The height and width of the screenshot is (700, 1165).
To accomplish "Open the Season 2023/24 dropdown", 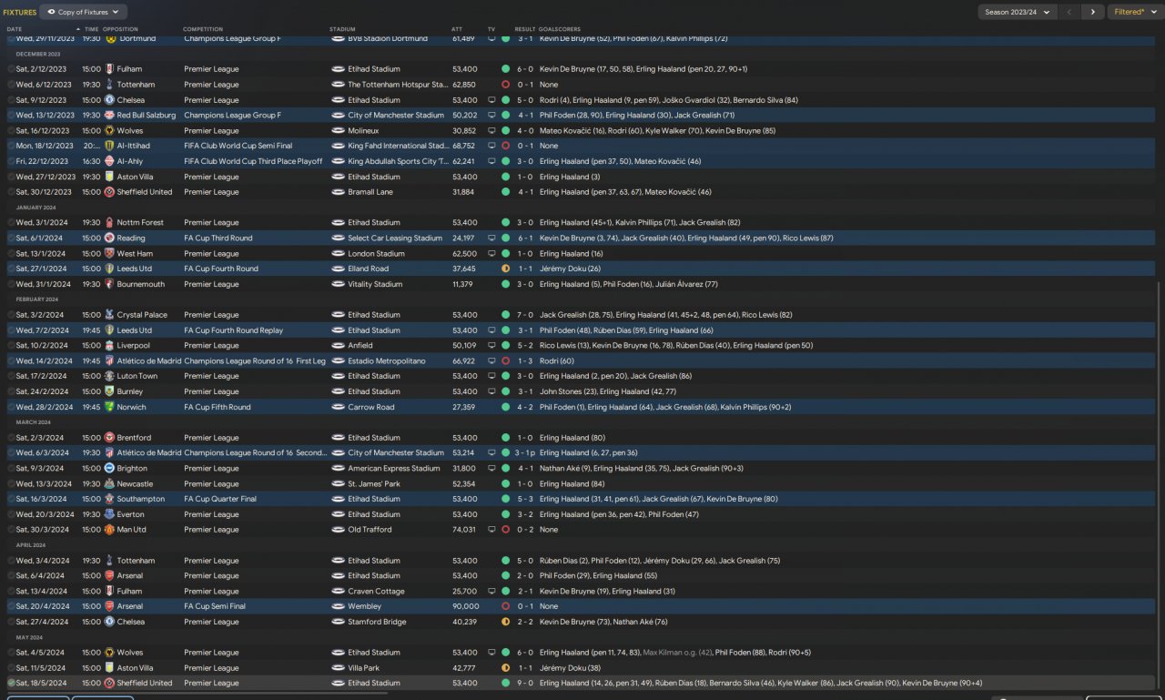I will tap(1017, 12).
